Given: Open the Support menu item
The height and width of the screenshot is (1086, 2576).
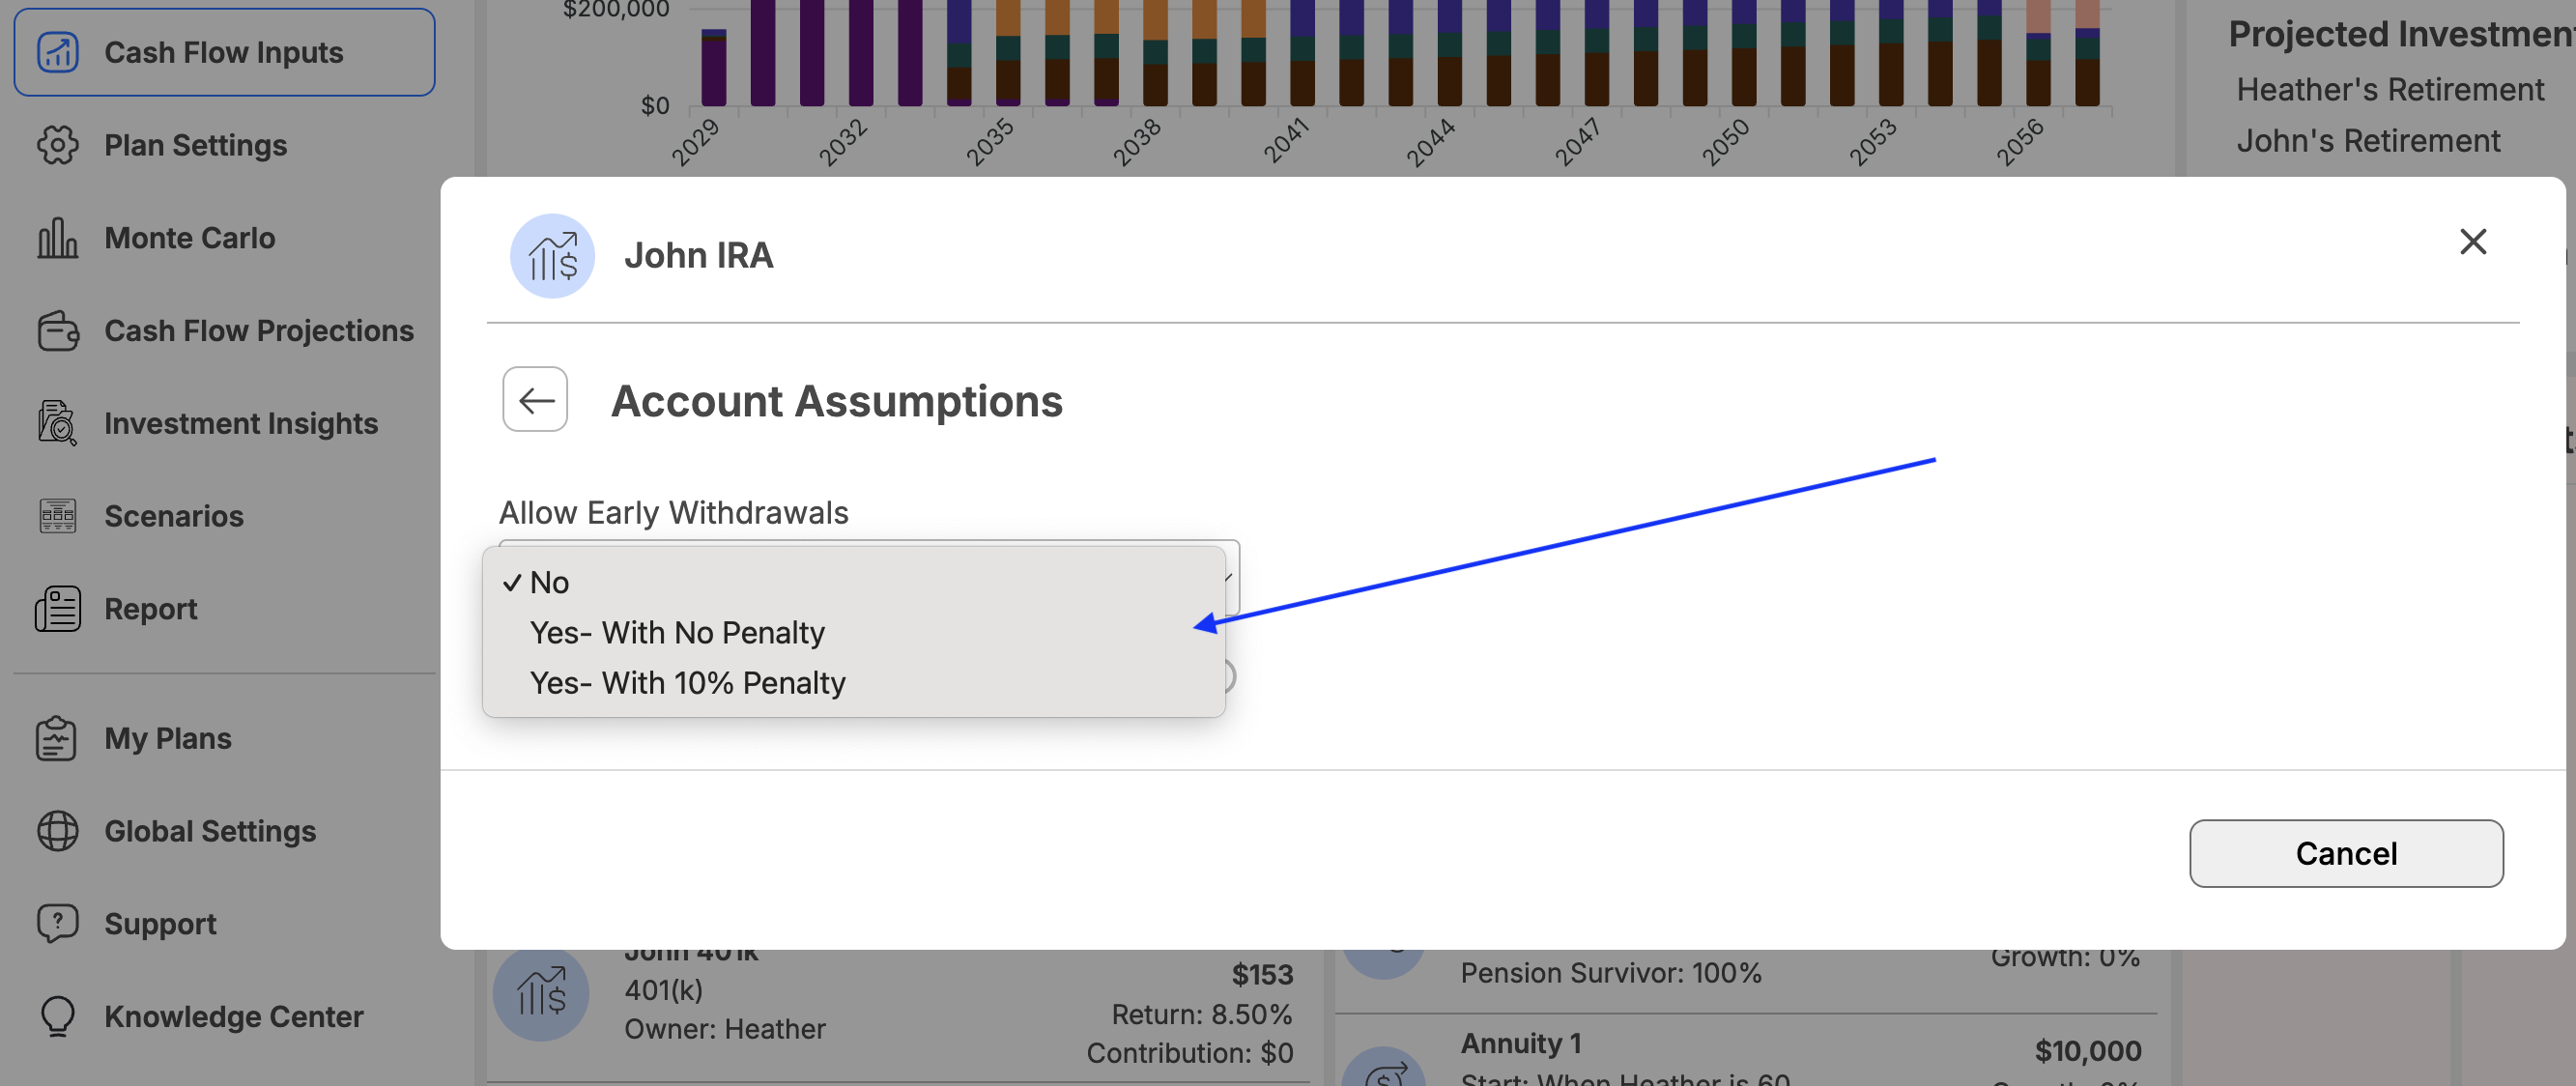Looking at the screenshot, I should click(x=160, y=924).
